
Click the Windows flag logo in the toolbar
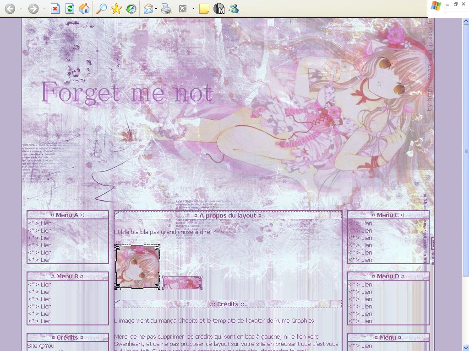pyautogui.click(x=436, y=6)
